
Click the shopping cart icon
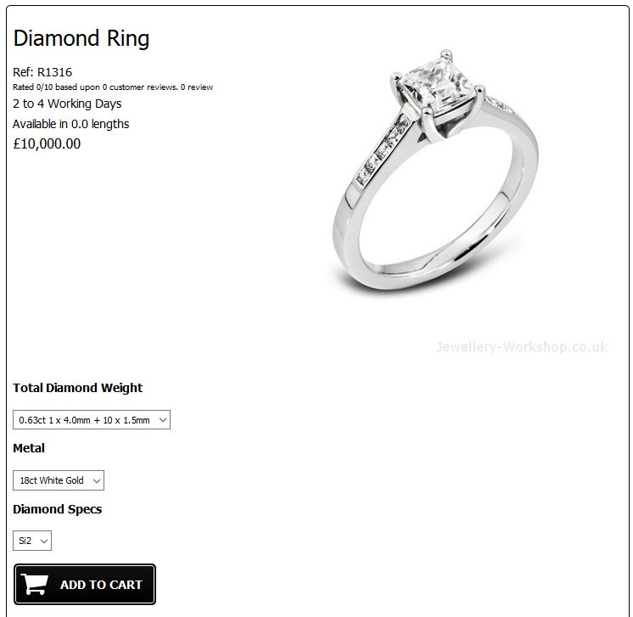(x=34, y=584)
